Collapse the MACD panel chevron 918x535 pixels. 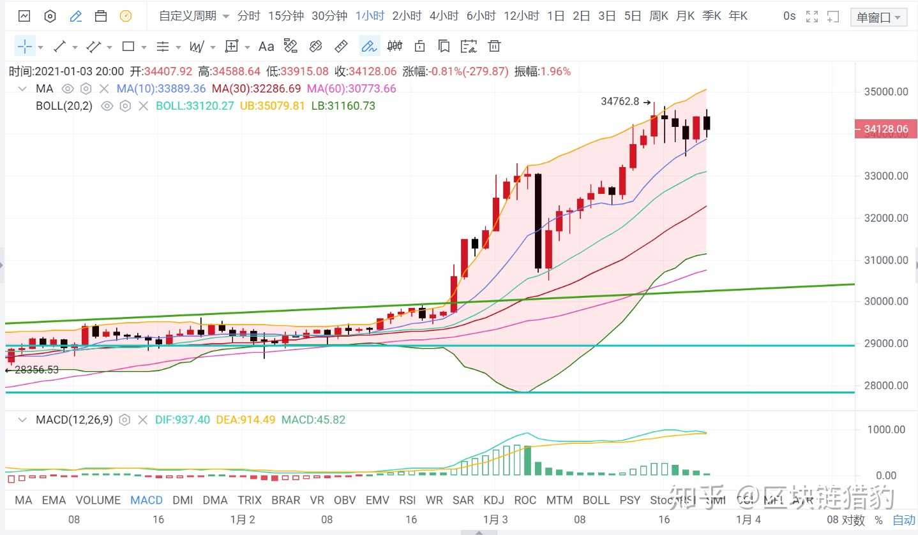(x=23, y=420)
